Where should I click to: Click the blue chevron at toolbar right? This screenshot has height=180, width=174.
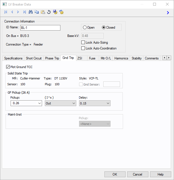[x=168, y=12]
